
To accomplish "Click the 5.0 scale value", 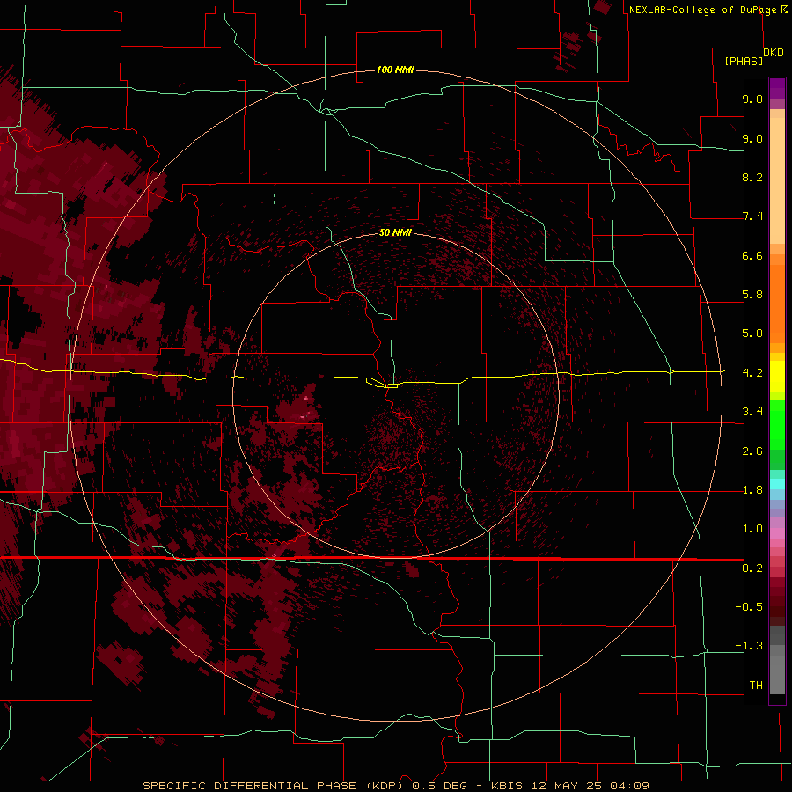I will 752,334.
